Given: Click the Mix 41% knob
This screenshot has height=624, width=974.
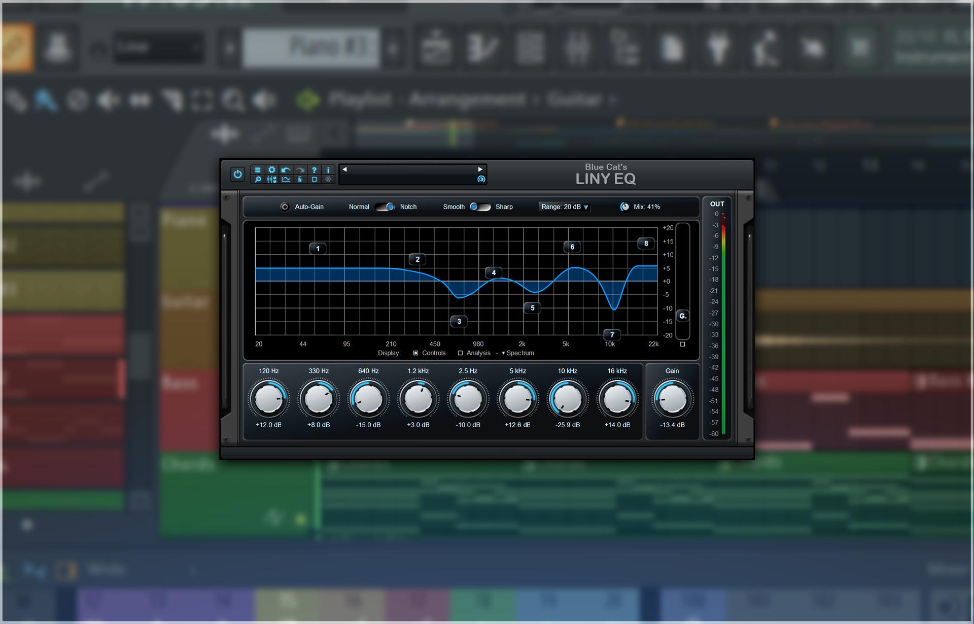Looking at the screenshot, I should (625, 207).
